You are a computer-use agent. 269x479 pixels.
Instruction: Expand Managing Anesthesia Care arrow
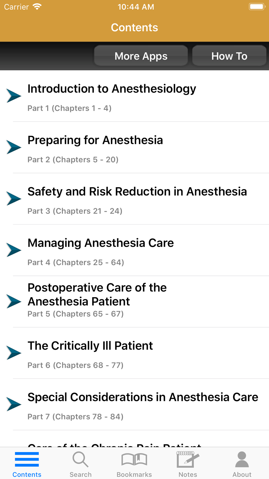(x=14, y=250)
